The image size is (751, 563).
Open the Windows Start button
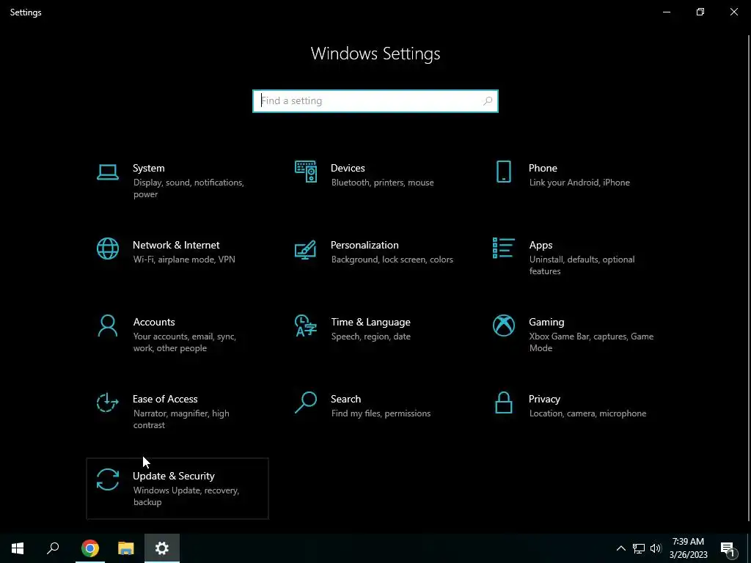18,548
